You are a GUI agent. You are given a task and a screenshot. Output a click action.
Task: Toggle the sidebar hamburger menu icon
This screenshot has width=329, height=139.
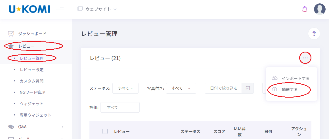[x=60, y=9]
